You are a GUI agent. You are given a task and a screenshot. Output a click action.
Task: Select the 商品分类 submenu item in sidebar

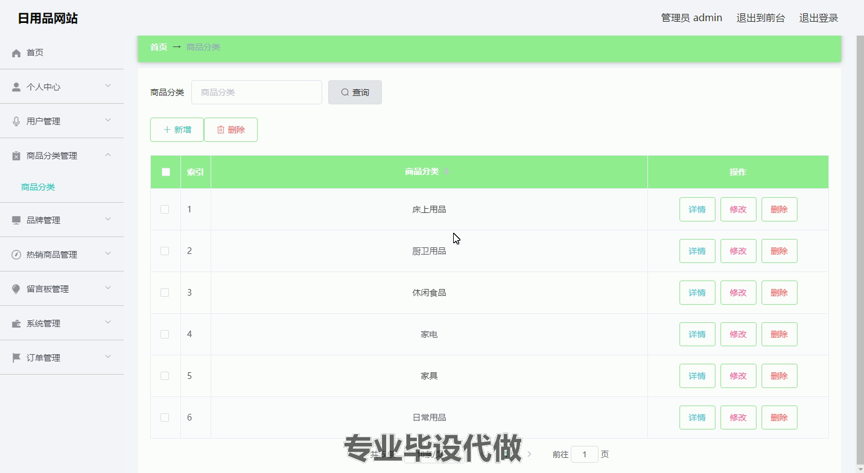(x=38, y=187)
